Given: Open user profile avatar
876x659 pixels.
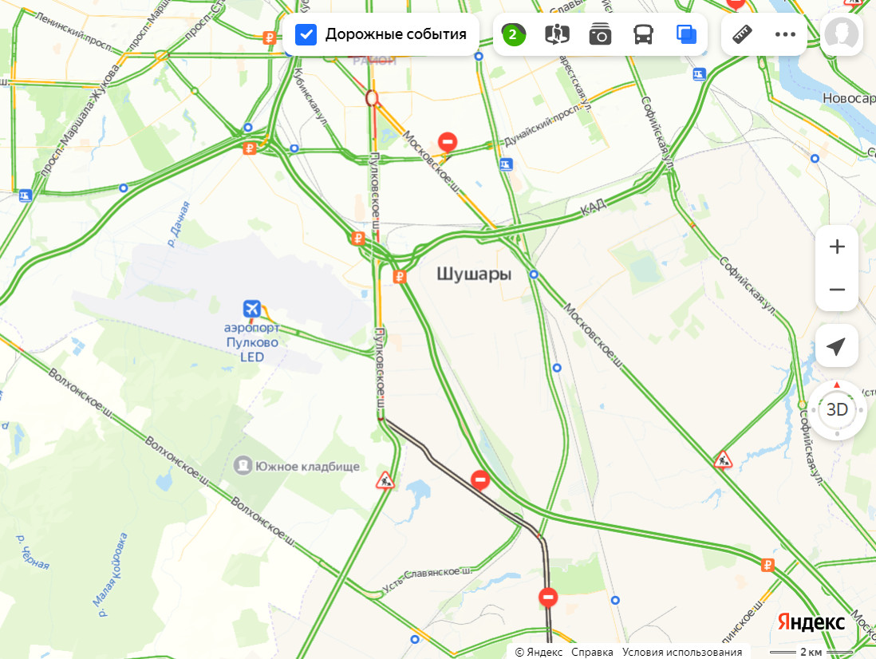Looking at the screenshot, I should [842, 34].
